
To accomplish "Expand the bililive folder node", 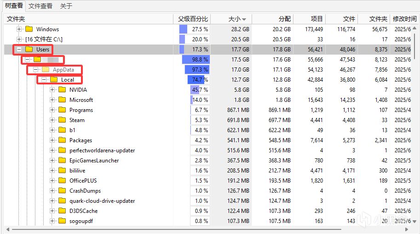I will 52,170.
